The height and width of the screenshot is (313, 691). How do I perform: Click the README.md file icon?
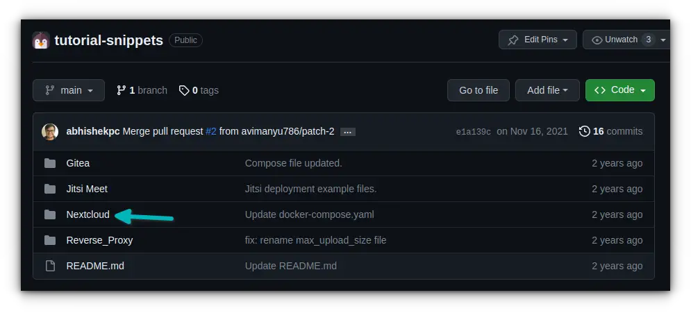50,266
